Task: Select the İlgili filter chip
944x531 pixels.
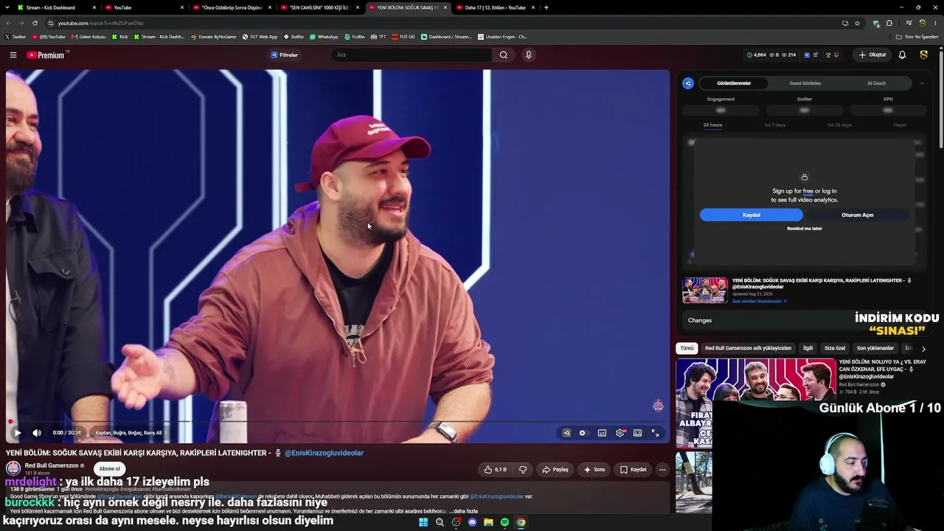Action: tap(808, 348)
